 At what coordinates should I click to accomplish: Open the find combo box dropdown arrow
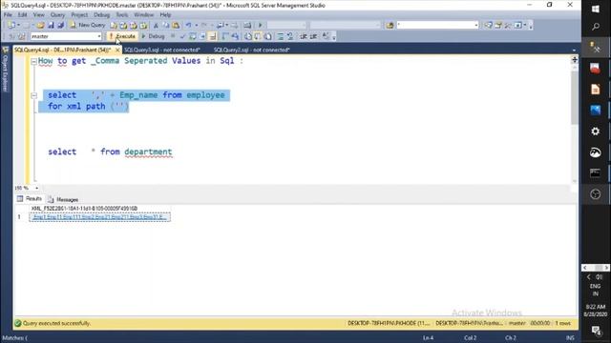pyautogui.click(x=475, y=26)
